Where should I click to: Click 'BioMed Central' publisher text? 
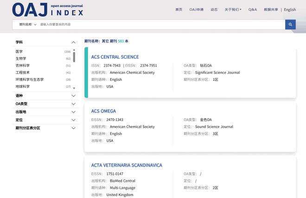(x=122, y=181)
